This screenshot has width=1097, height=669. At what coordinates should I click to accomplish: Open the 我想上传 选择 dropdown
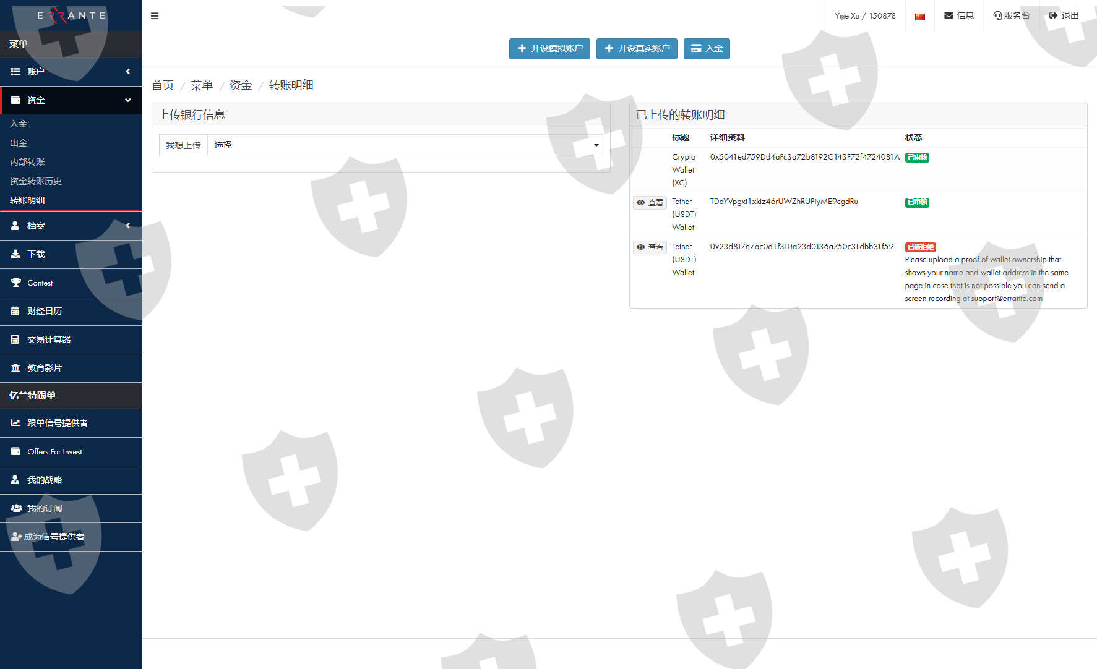[x=405, y=145]
